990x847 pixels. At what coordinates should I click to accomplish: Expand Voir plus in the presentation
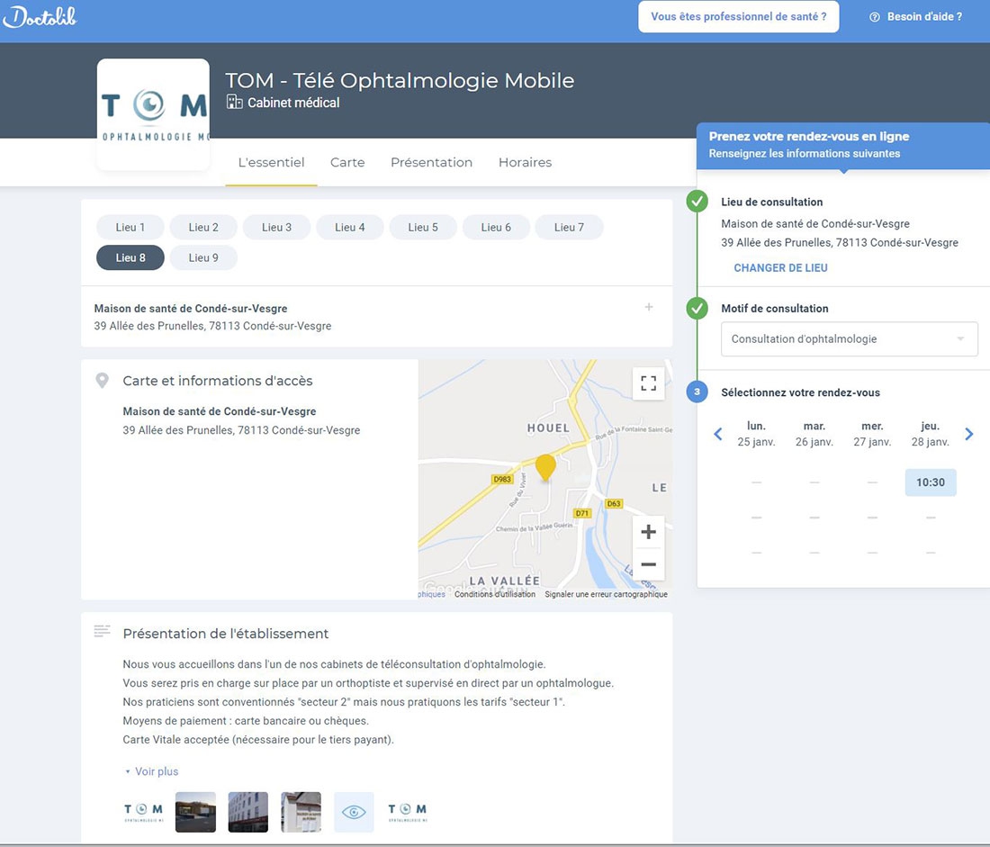pyautogui.click(x=151, y=771)
